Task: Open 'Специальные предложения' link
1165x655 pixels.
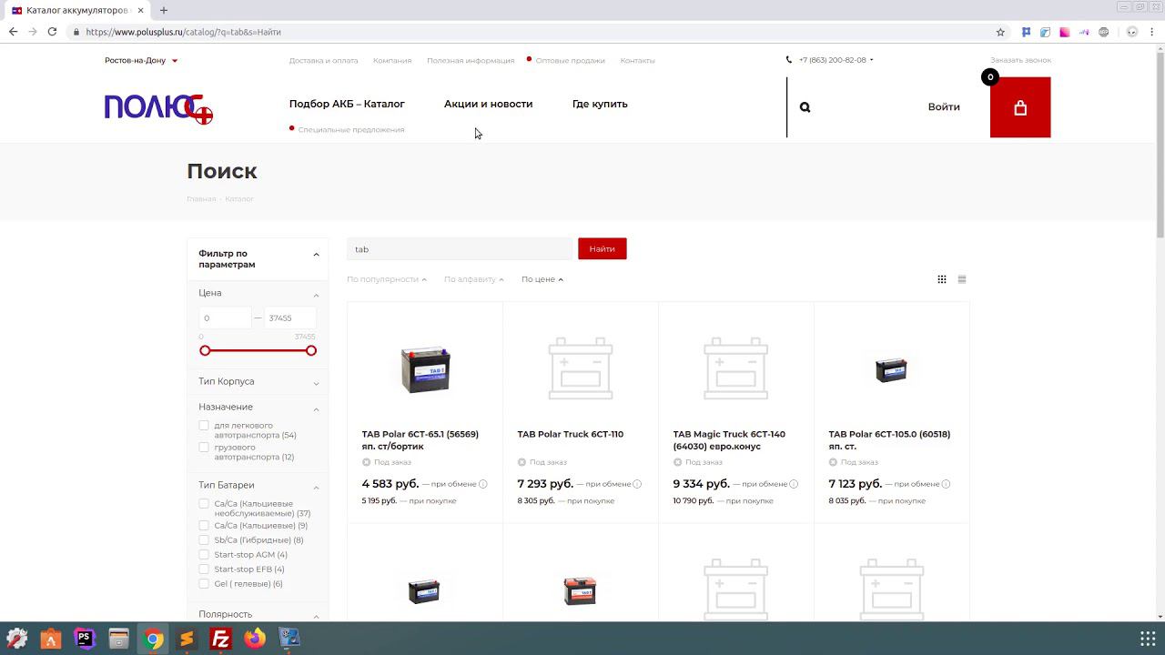Action: tap(351, 130)
